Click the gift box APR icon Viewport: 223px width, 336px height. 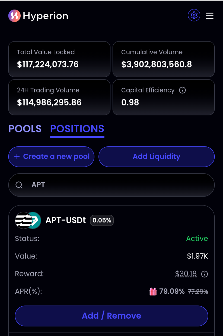point(153,291)
